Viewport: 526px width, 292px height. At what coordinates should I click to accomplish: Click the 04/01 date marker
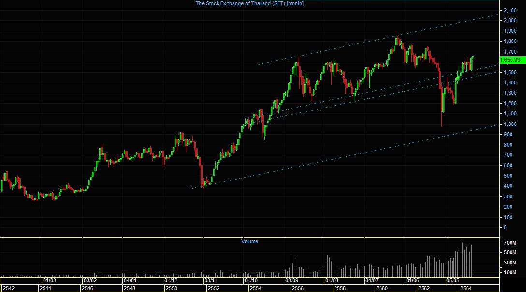130,280
